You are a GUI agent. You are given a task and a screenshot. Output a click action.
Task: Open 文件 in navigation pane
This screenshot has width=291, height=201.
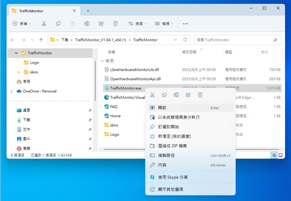coord(24,129)
